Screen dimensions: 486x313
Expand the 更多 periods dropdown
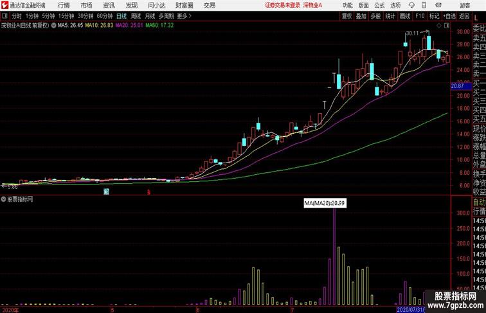[x=184, y=16]
